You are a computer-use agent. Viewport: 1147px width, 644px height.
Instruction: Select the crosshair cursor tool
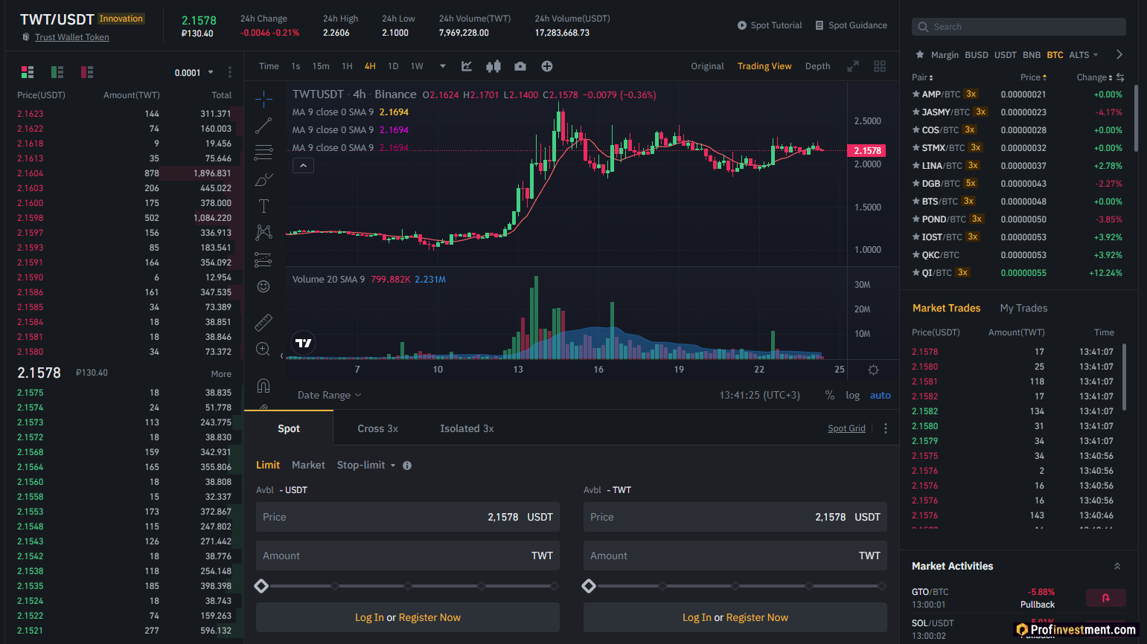[x=263, y=99]
